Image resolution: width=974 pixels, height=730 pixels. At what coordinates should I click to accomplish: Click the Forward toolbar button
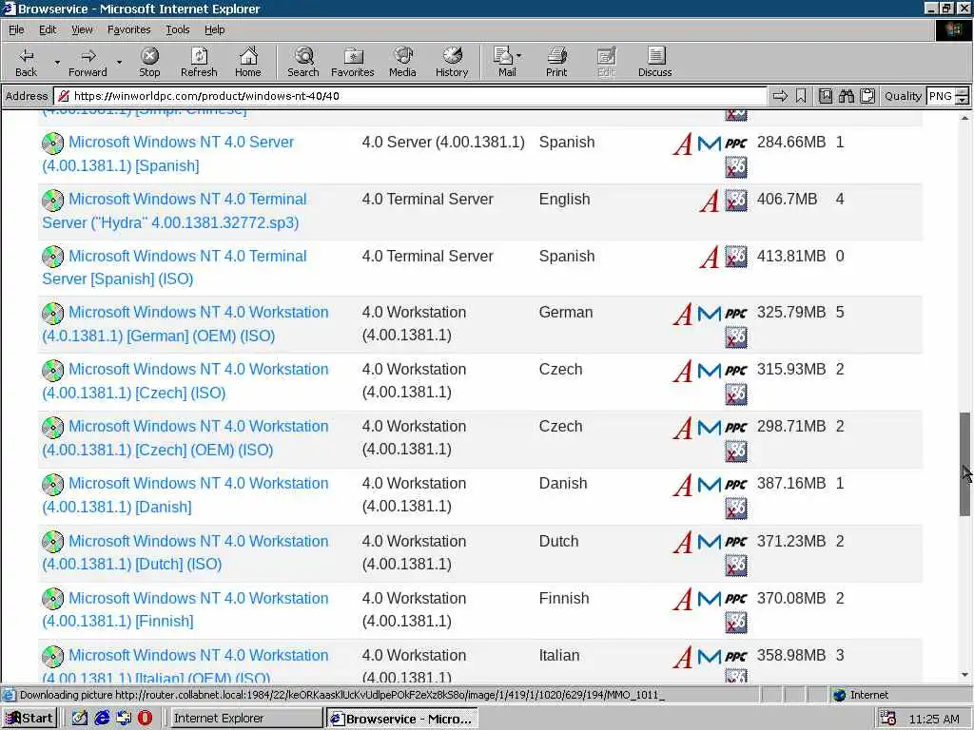[88, 62]
